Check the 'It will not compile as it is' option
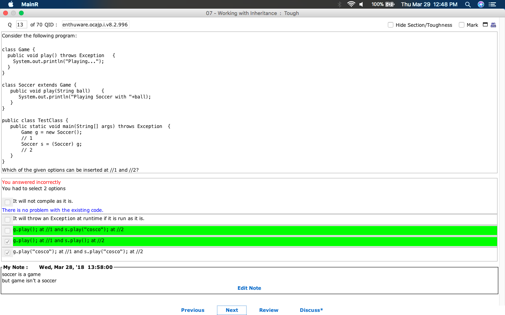505x315 pixels. 7,202
